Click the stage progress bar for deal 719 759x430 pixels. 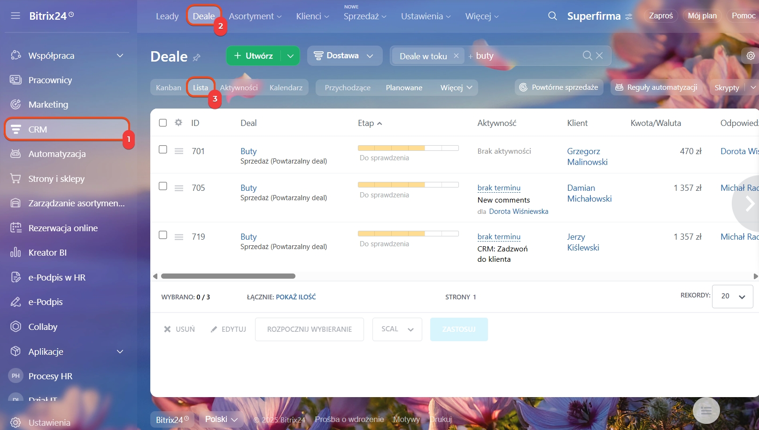point(408,234)
